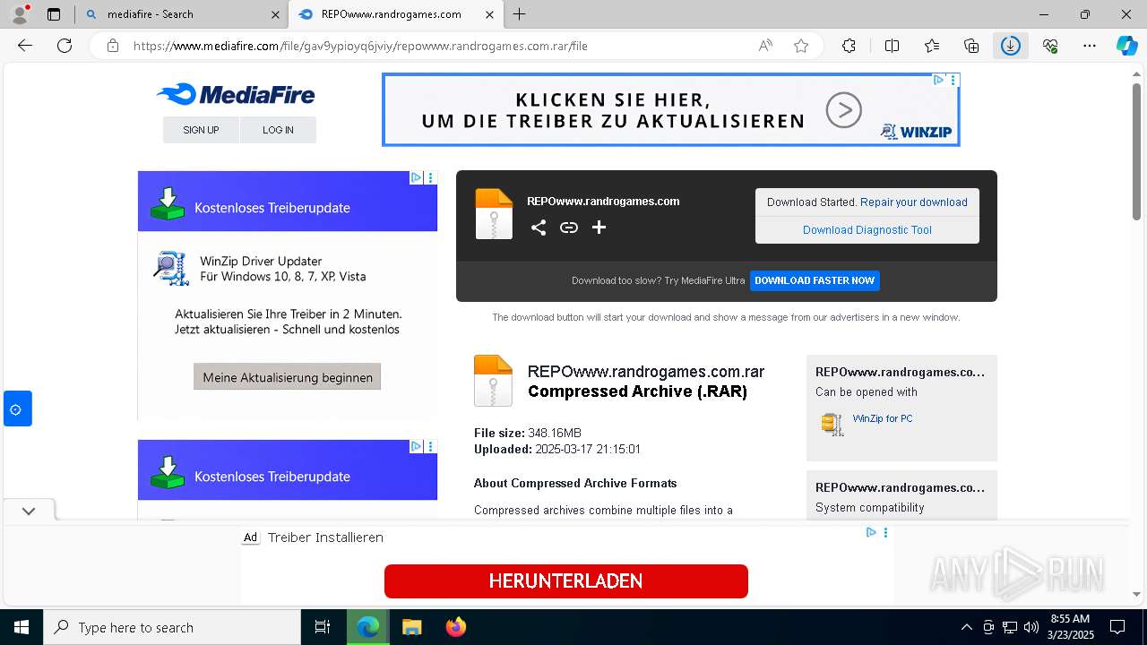Click the blue floating settings widget

(16, 409)
